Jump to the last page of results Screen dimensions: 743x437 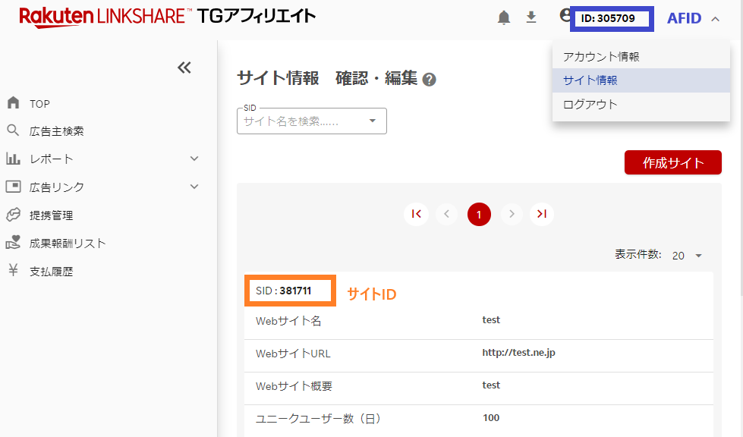point(542,215)
